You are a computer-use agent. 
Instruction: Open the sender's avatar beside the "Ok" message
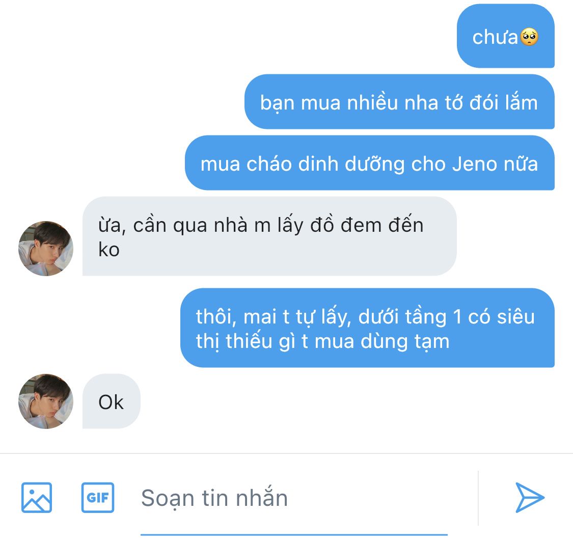(46, 401)
